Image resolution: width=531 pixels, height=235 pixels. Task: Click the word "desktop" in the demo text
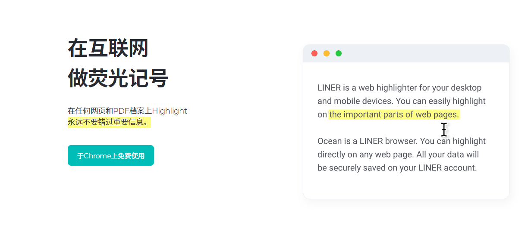466,88
